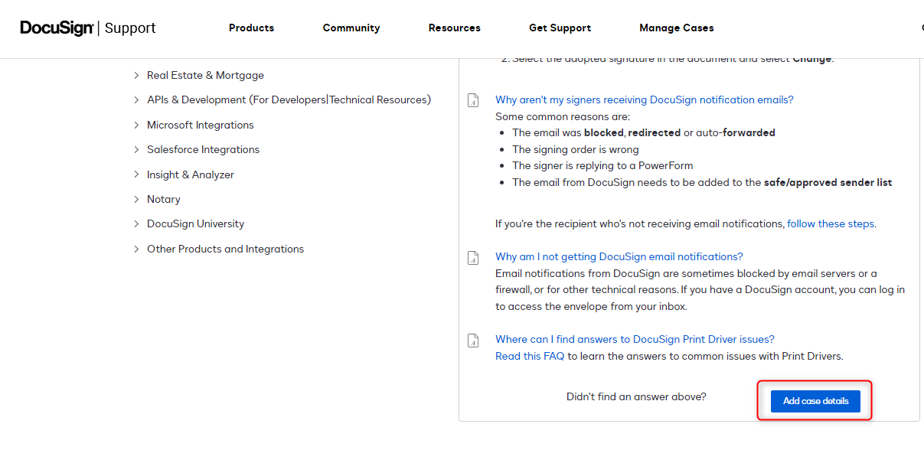The image size is (924, 450).
Task: Open the Resources menu
Action: pos(454,28)
